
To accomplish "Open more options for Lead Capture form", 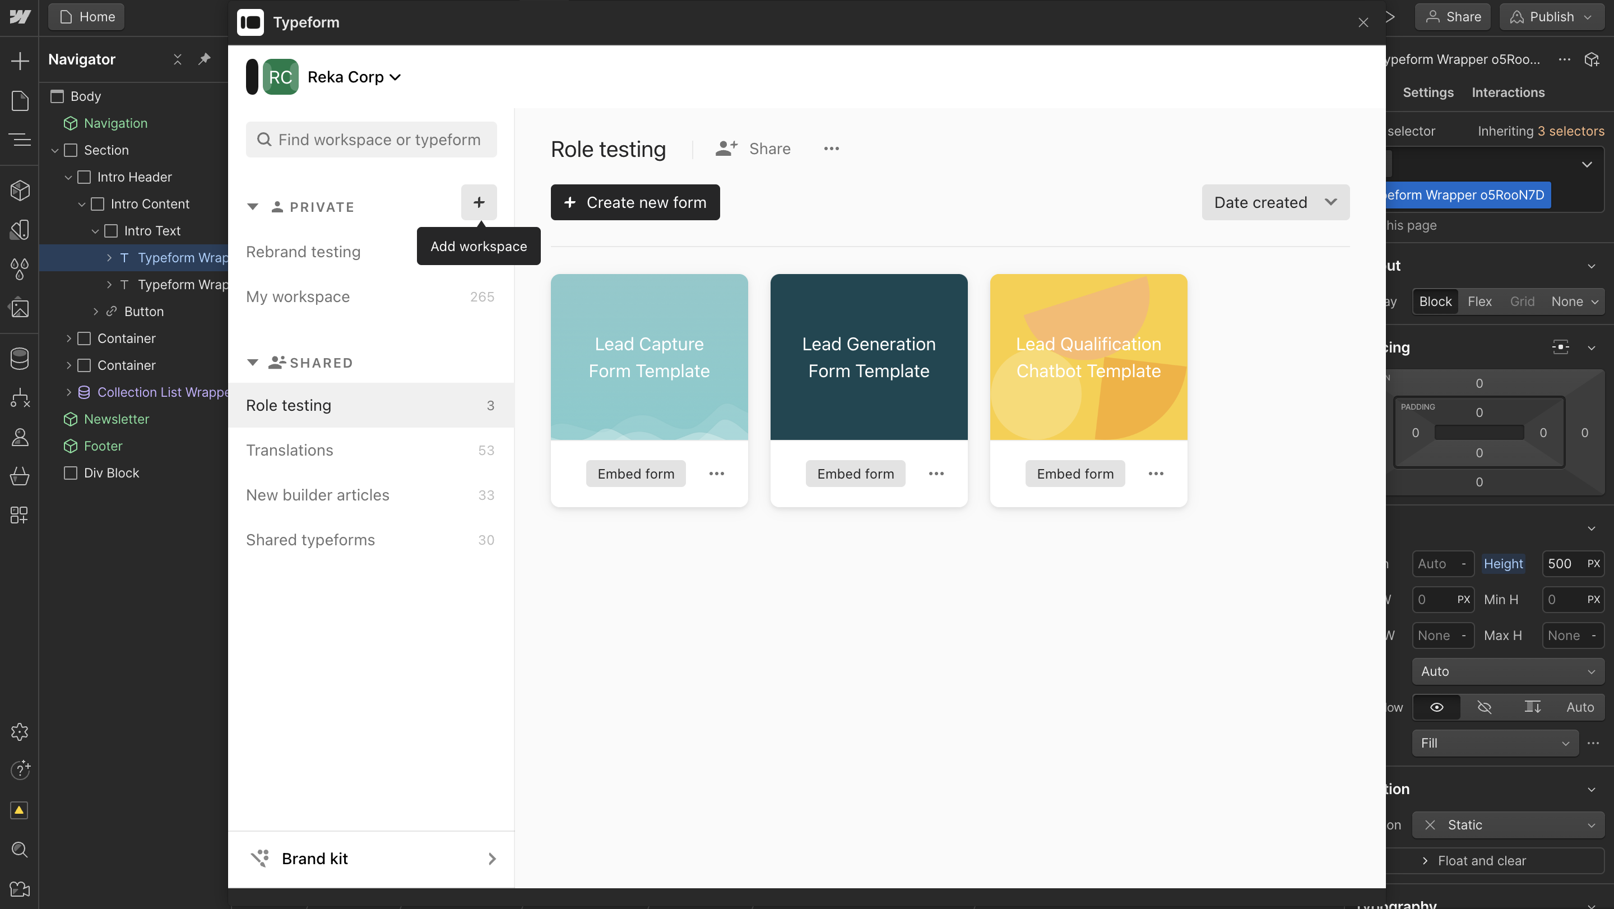I will point(716,474).
